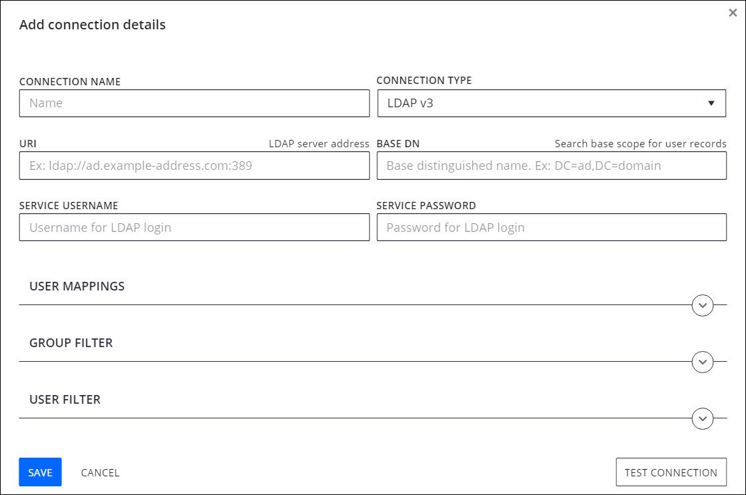Expand the Group Filter section chevron
The image size is (746, 495).
point(702,362)
